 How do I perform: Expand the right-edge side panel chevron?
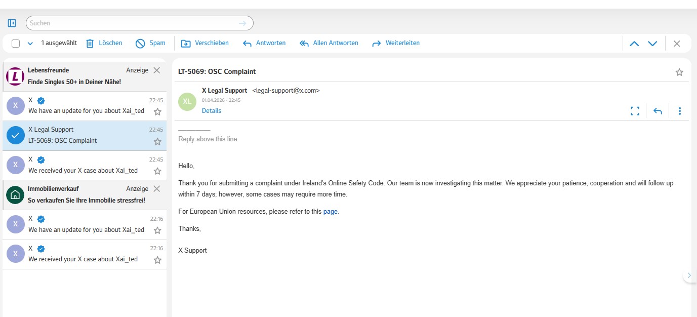point(689,275)
